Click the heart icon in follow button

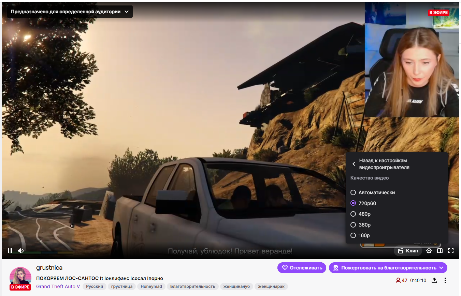285,268
